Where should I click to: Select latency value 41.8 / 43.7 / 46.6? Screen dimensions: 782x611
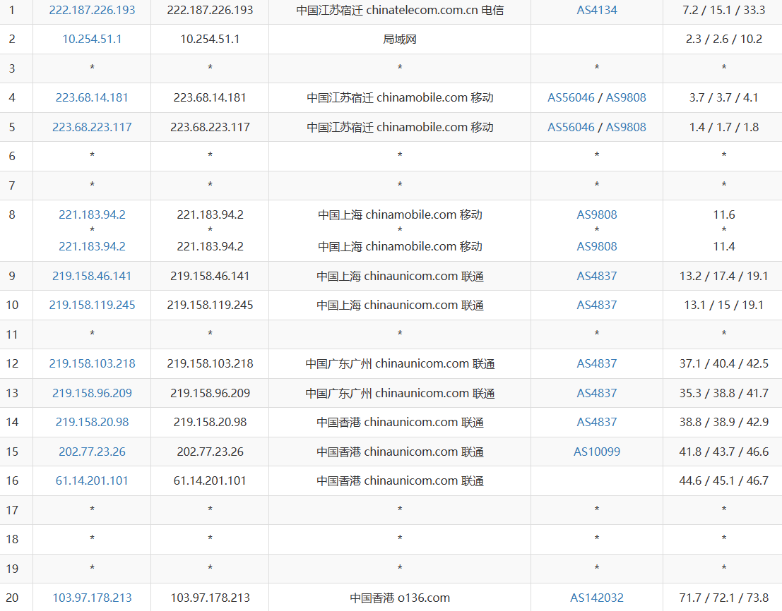click(723, 452)
